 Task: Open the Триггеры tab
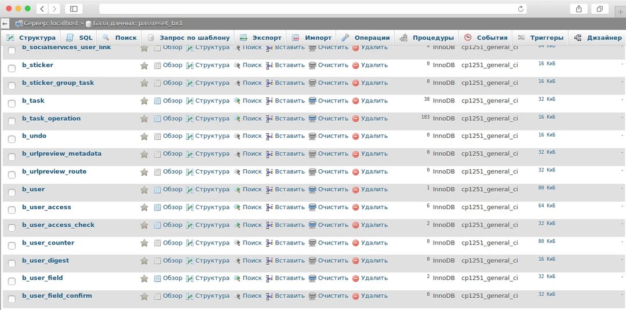tap(541, 38)
